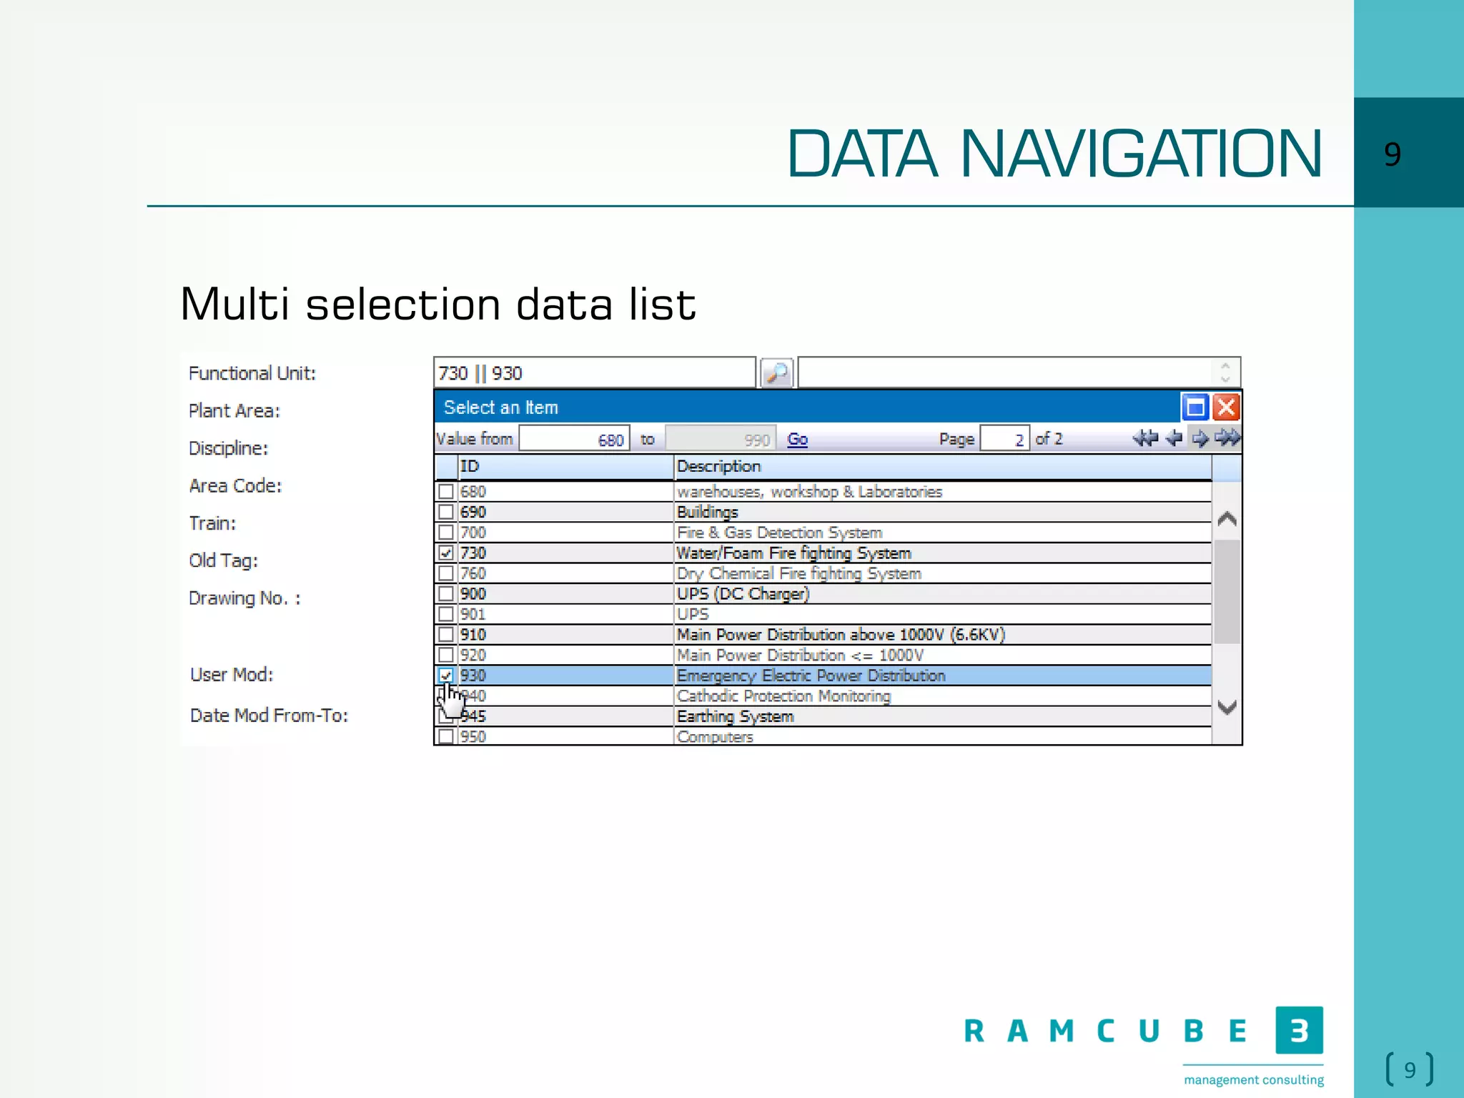Click the Date Mod From-To label
Viewport: 1464px width, 1098px height.
tap(269, 716)
